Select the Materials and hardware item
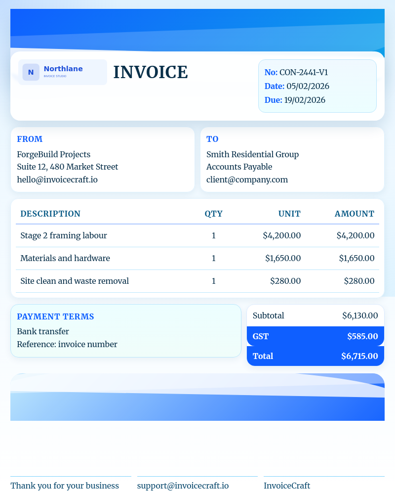 pos(65,258)
